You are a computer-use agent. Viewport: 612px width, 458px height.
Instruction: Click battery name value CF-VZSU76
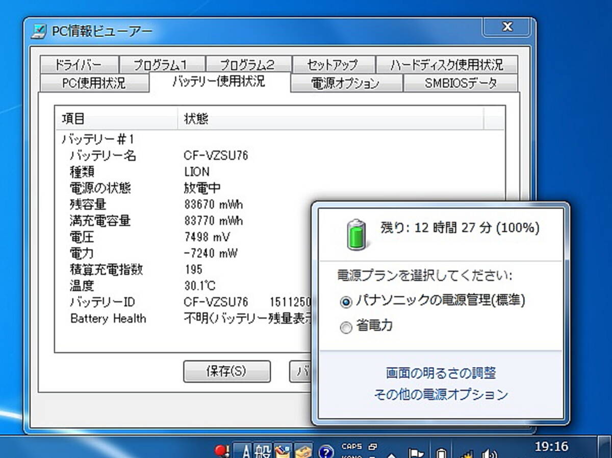coord(216,156)
